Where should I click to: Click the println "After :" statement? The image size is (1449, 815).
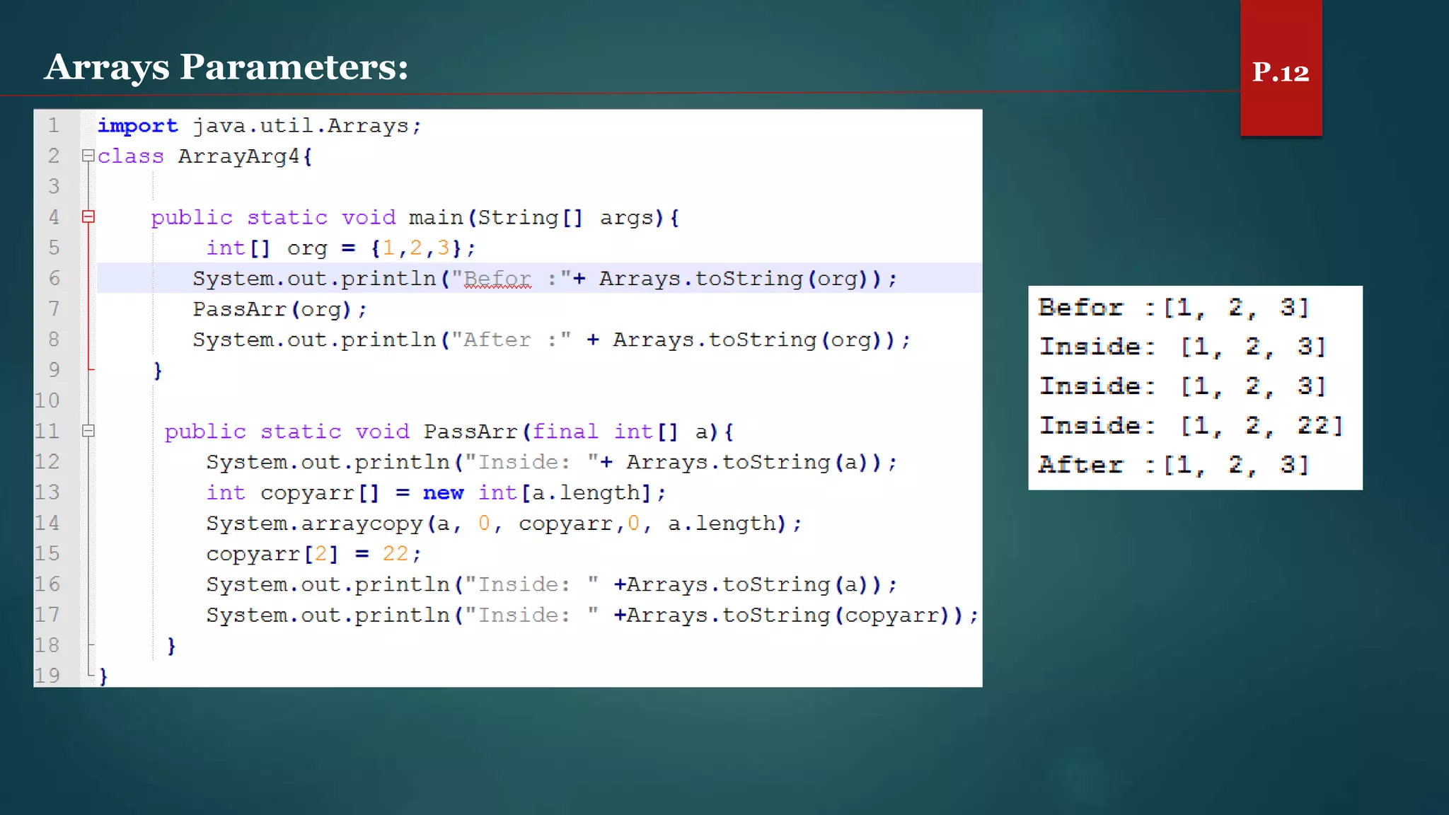click(552, 340)
